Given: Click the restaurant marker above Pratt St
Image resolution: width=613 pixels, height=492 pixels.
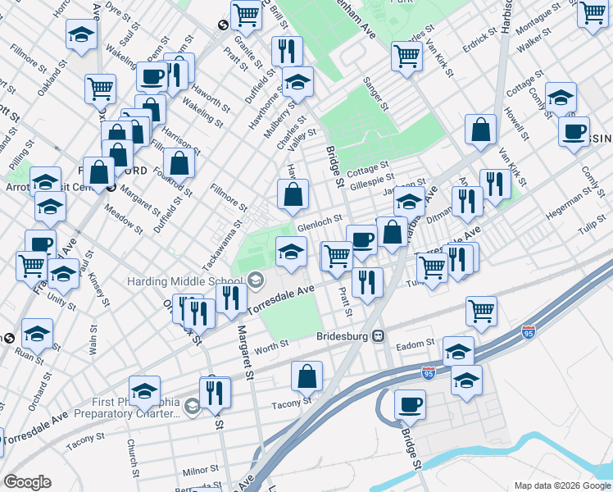Looking at the screenshot, I should pos(367,285).
